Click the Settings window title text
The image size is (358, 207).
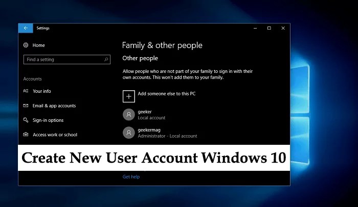43,28
